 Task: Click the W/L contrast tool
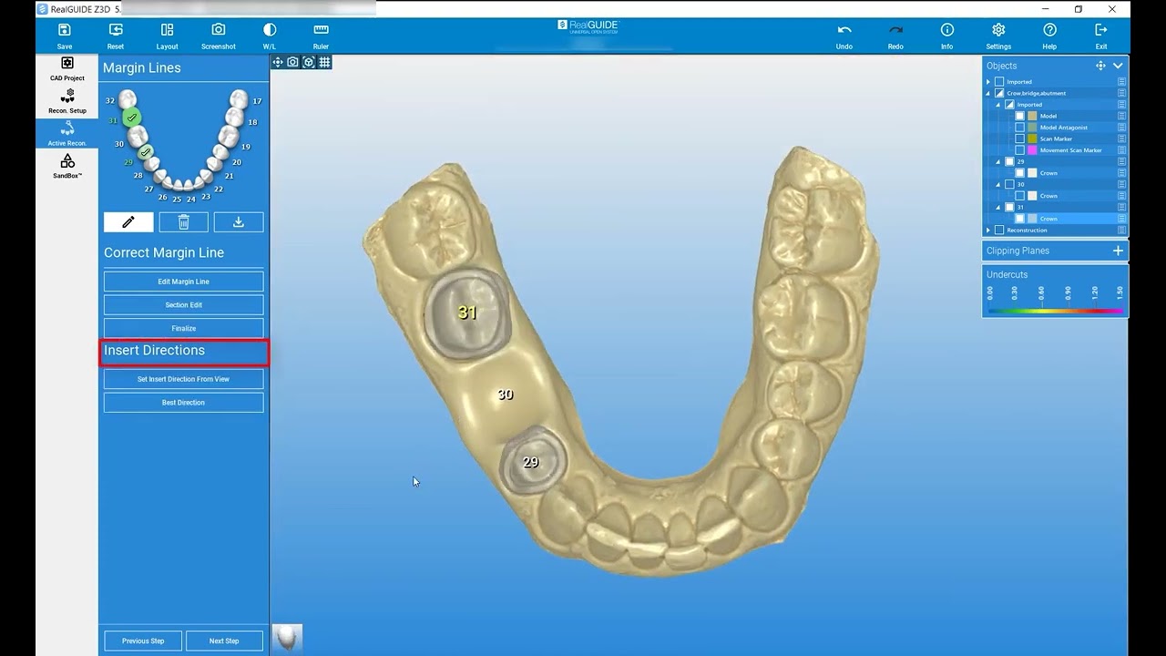[x=270, y=30]
